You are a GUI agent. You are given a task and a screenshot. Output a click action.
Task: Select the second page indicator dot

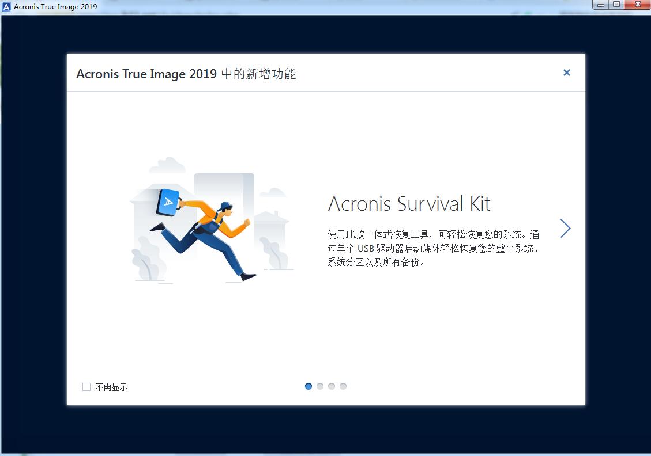click(x=320, y=386)
